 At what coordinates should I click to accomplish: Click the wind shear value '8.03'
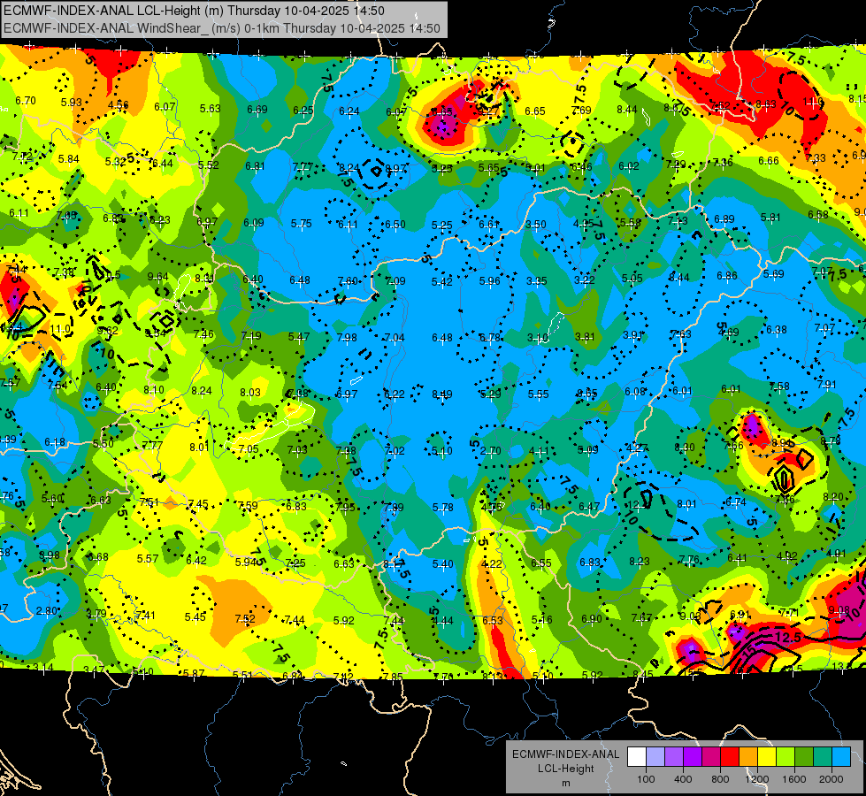[250, 392]
